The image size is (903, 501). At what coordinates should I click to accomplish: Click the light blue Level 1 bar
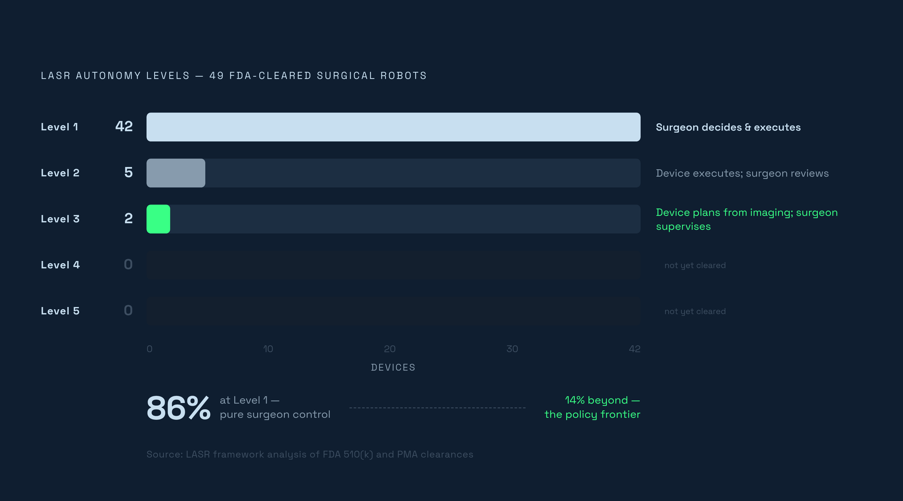(393, 127)
